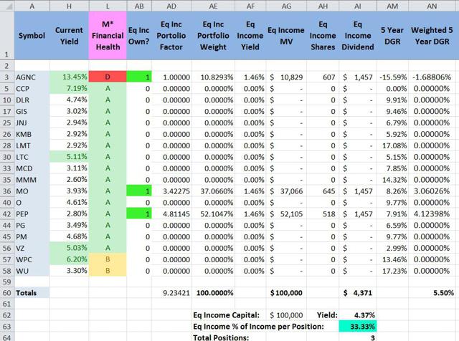Screen dimensions: 459x341
Task: Select the CCP symbol cell
Action: (x=32, y=89)
